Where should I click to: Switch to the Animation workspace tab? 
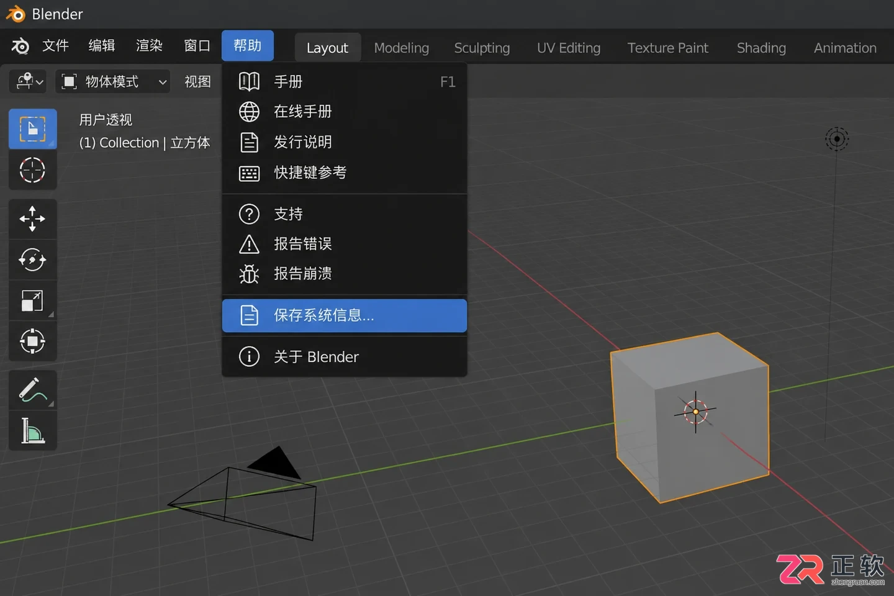[845, 48]
